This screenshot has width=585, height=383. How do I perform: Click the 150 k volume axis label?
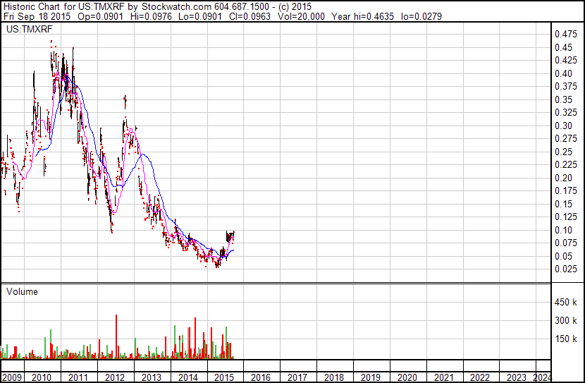[x=565, y=339]
